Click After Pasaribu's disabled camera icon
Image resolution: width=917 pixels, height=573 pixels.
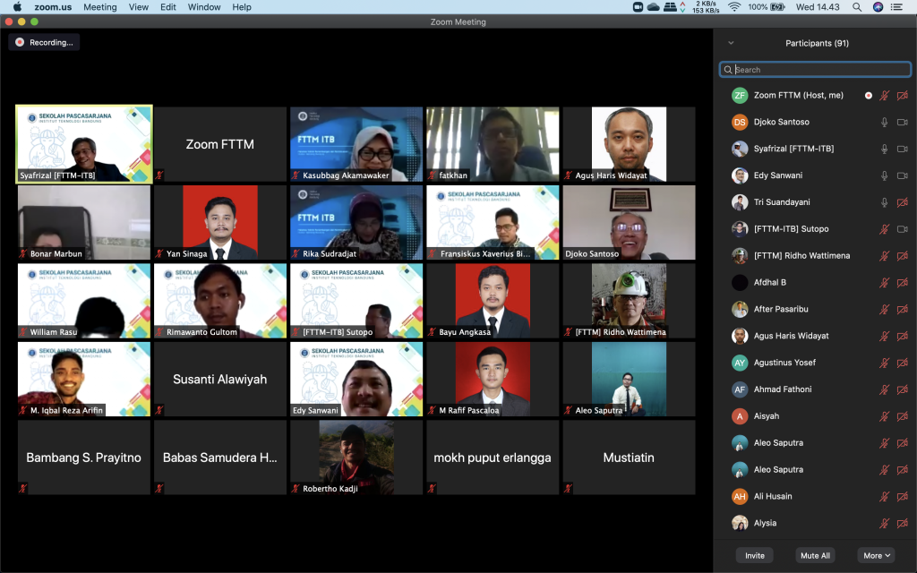pos(903,309)
